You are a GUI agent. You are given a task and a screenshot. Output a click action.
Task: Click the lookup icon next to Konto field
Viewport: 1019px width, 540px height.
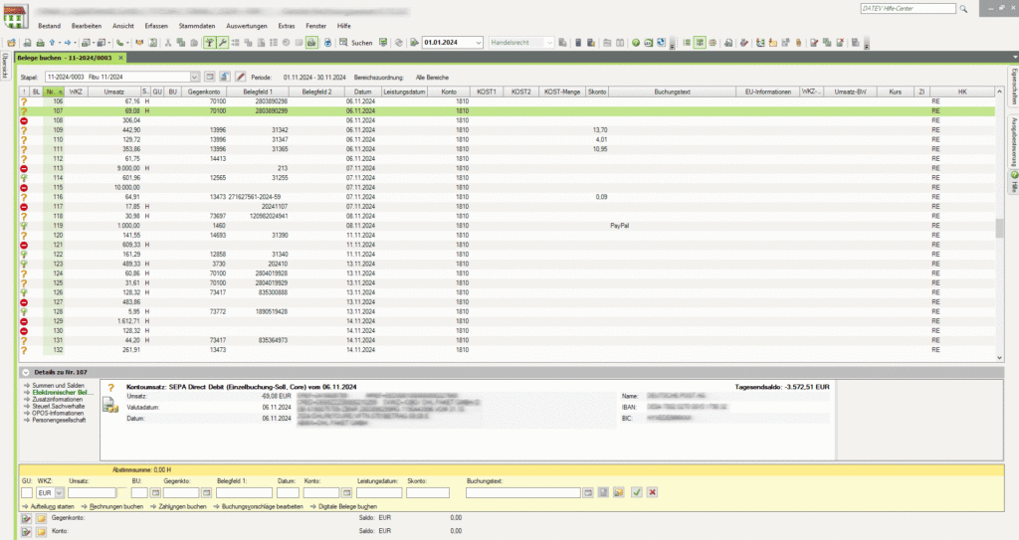(x=347, y=493)
